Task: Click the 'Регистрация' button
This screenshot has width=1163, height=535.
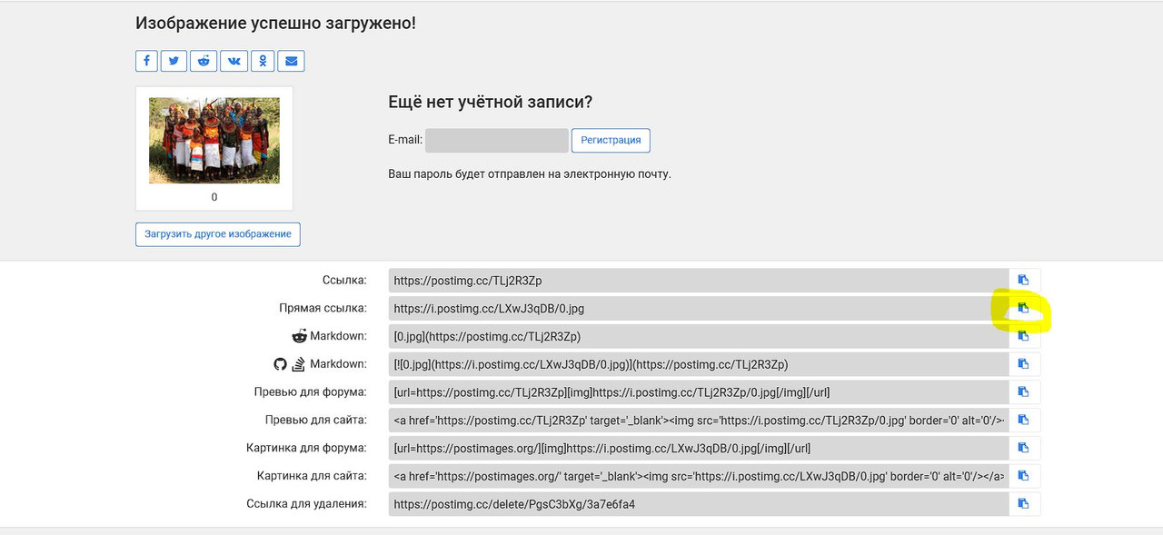Action: pos(611,141)
